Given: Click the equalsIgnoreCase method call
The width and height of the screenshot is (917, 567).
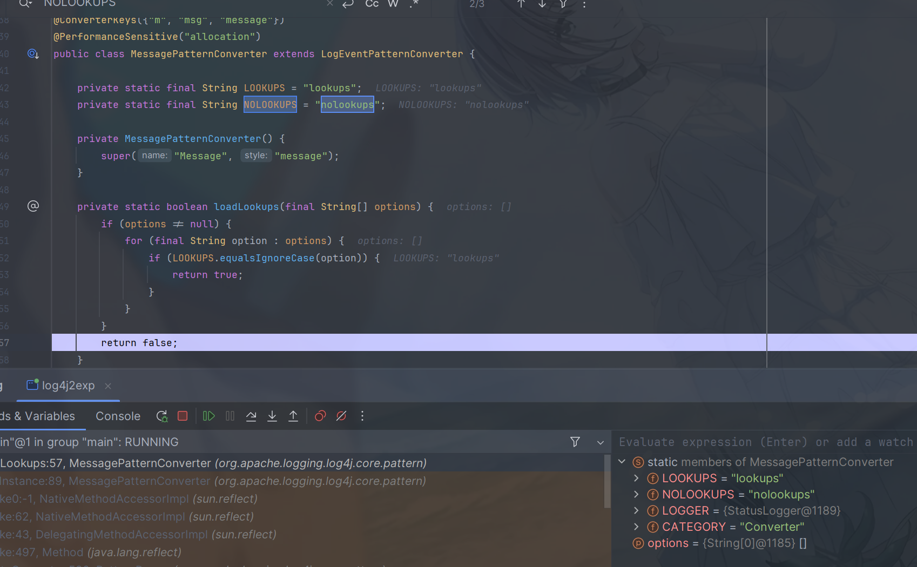Looking at the screenshot, I should pos(267,258).
